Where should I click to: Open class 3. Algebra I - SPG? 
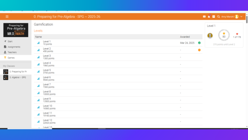[x=18, y=77]
